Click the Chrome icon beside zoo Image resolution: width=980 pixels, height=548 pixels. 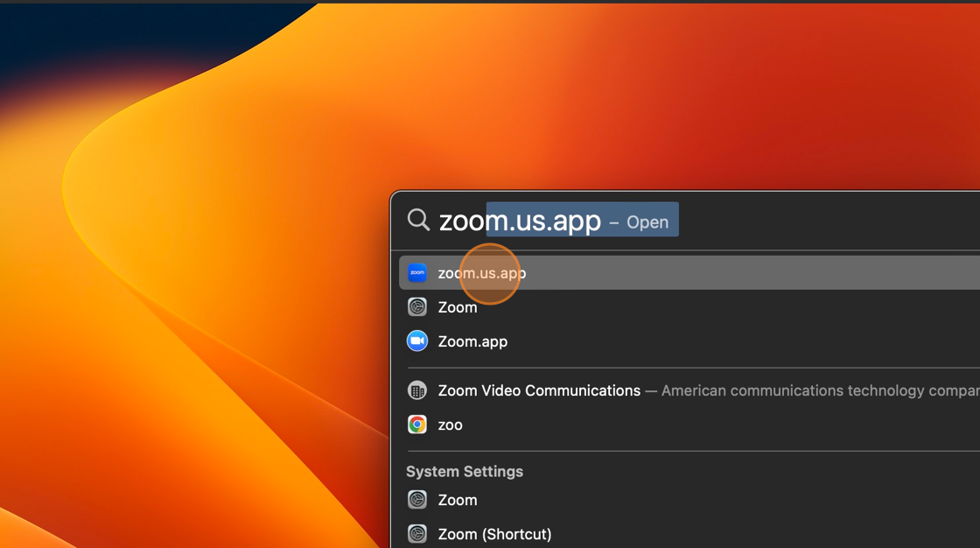(416, 425)
